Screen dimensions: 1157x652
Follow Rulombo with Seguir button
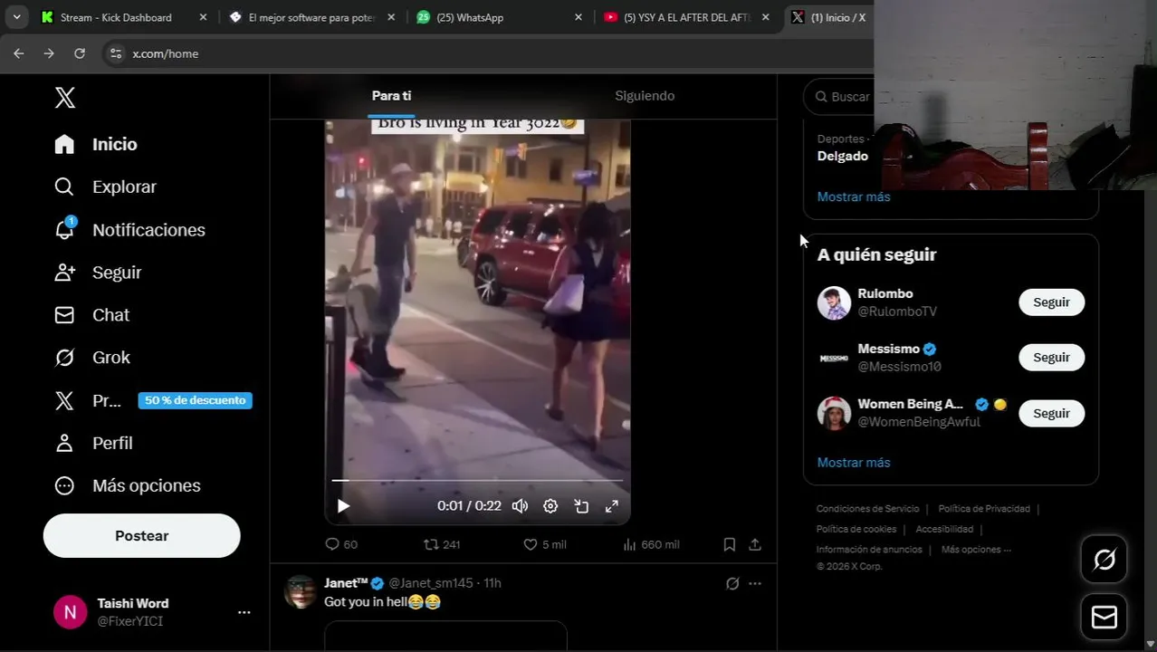[x=1051, y=302]
